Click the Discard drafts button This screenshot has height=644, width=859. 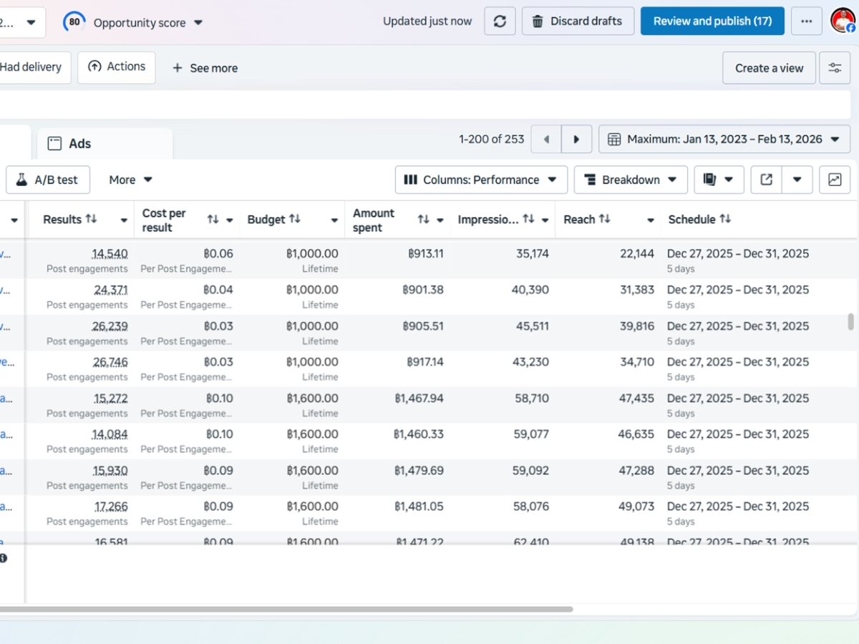coord(578,21)
